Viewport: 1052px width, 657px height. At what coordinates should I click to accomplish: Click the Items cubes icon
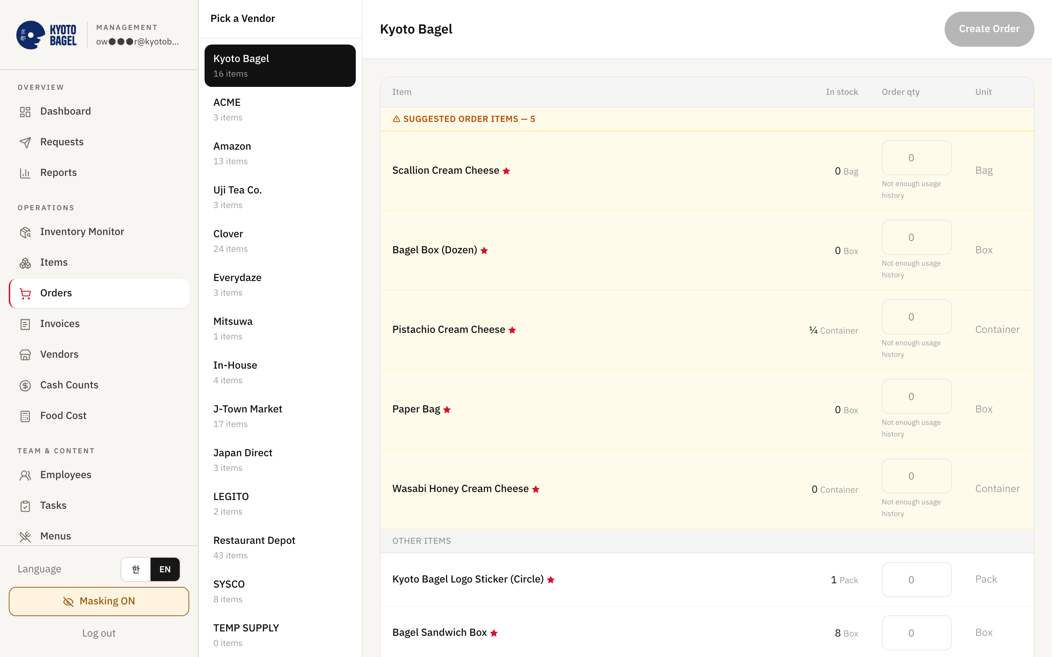coord(25,263)
